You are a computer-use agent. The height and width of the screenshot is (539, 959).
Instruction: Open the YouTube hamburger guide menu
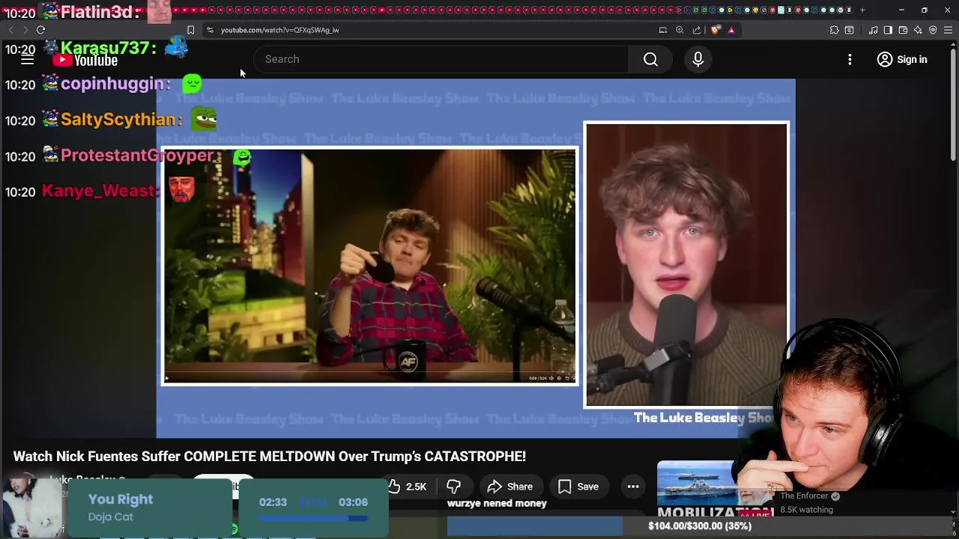click(x=27, y=60)
